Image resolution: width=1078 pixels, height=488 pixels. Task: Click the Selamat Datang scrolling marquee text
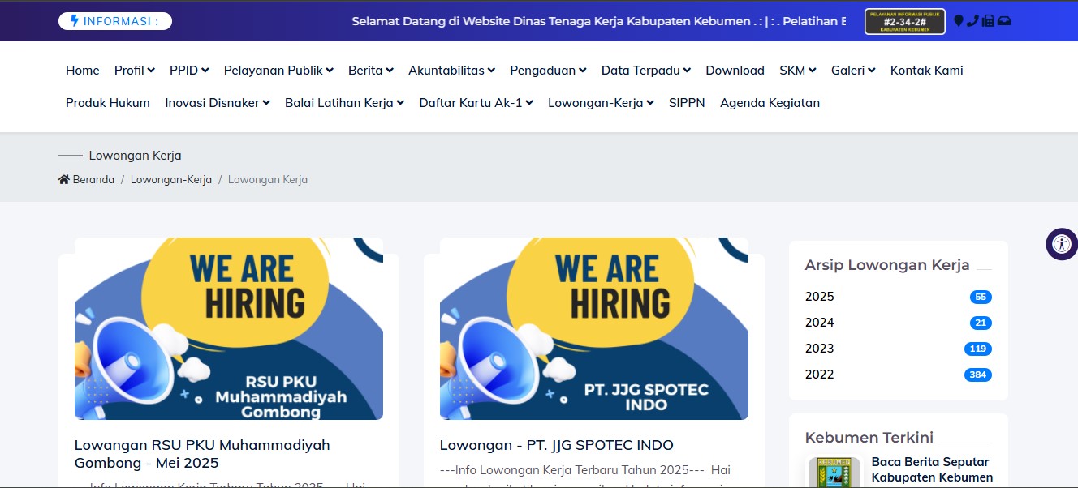[599, 21]
